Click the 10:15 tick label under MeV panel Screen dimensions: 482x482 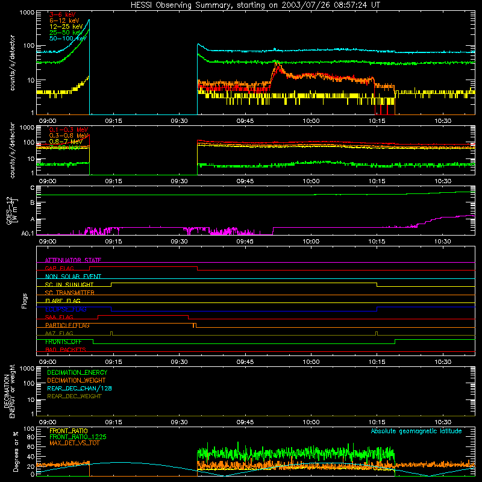[x=377, y=181]
